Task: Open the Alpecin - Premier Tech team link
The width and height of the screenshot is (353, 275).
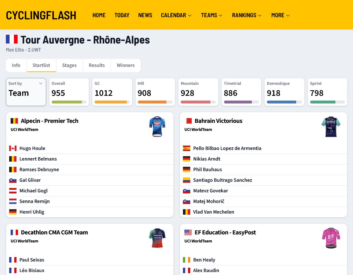Action: (49, 121)
